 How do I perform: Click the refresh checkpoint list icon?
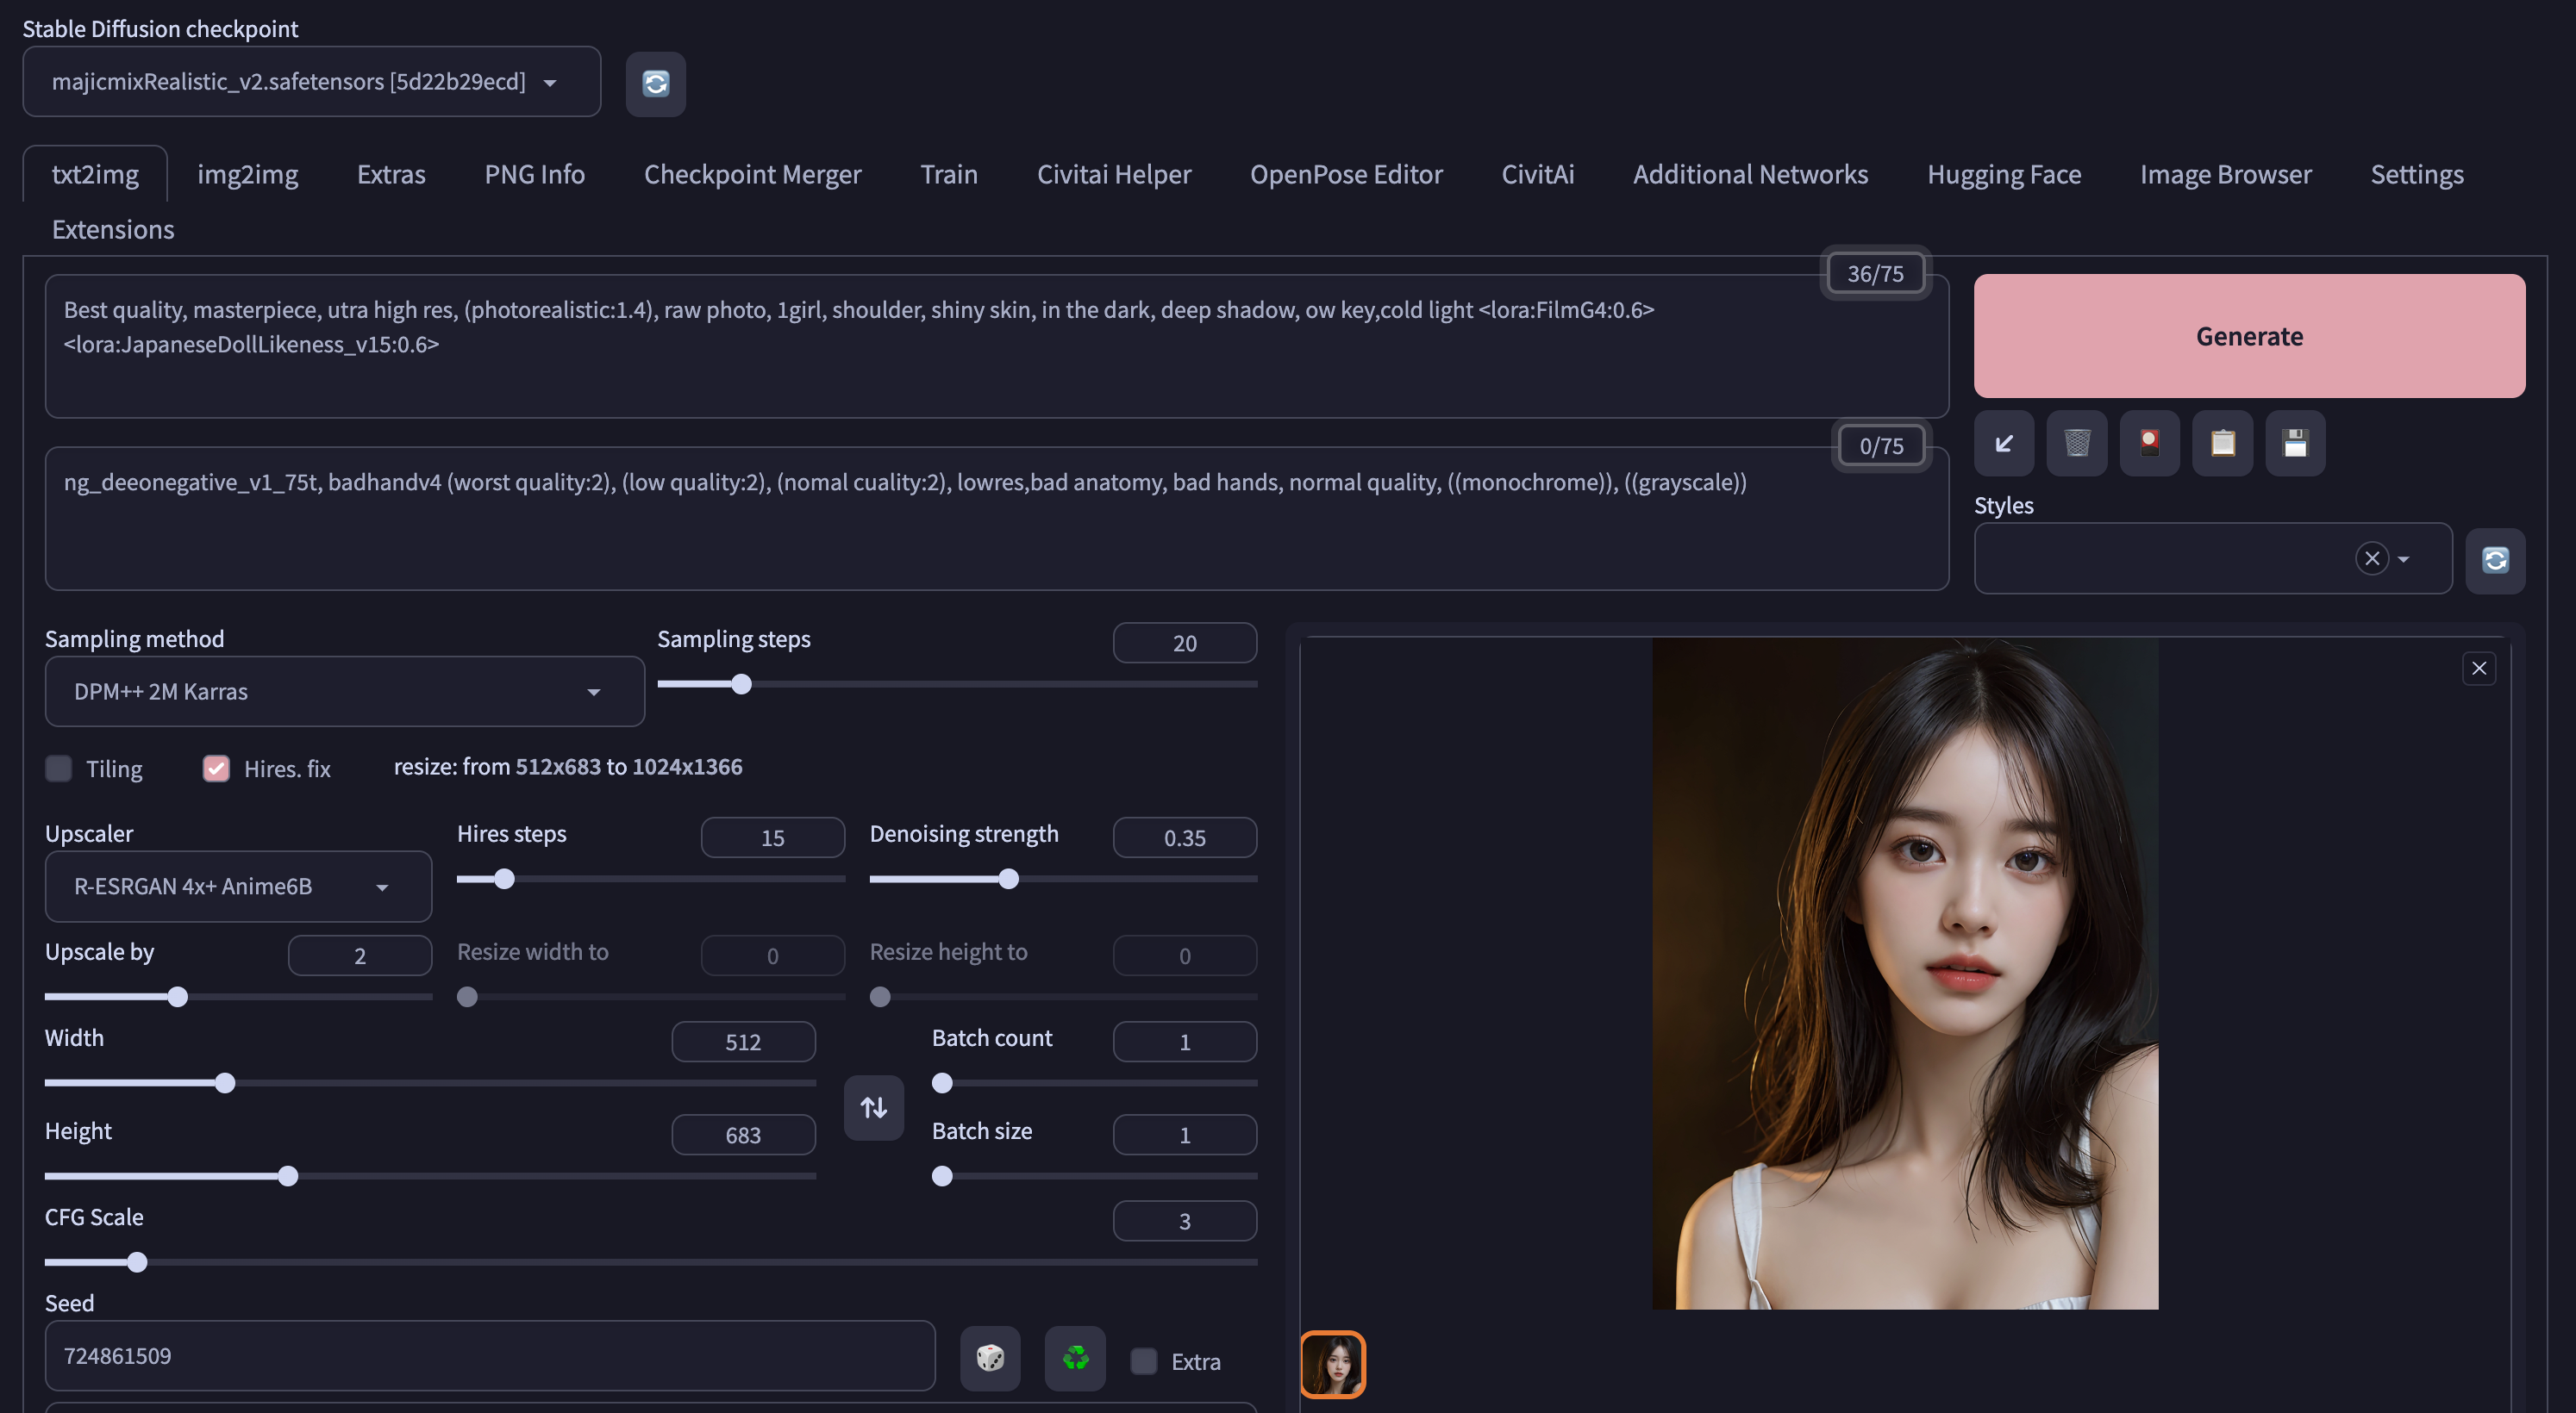tap(655, 83)
